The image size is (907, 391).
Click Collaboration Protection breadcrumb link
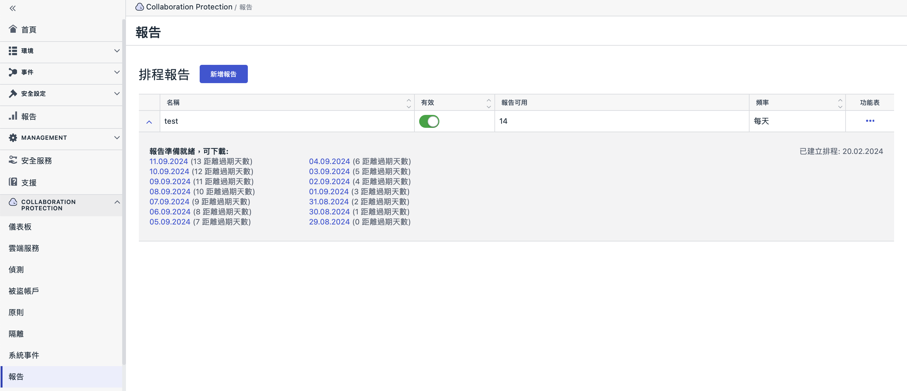tap(189, 7)
